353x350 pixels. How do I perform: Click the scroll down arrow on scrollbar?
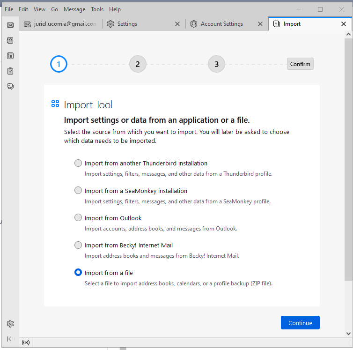click(x=348, y=333)
